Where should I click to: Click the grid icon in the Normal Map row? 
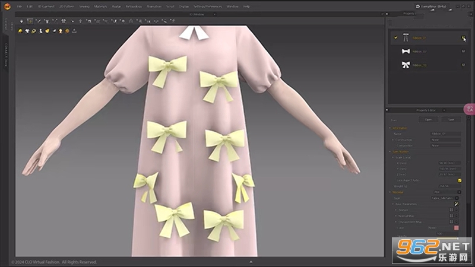[451, 216]
